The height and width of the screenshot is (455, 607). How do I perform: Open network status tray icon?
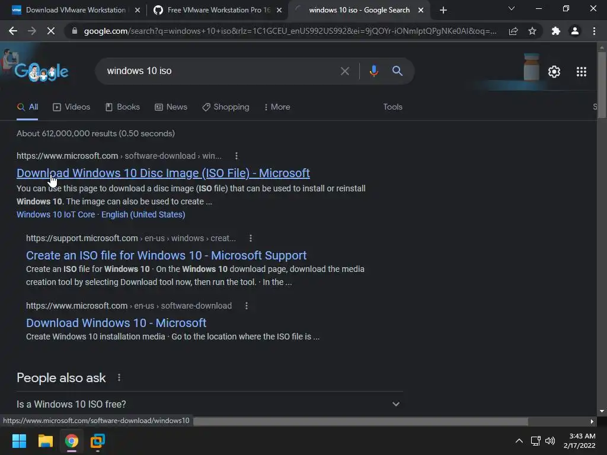click(x=535, y=441)
